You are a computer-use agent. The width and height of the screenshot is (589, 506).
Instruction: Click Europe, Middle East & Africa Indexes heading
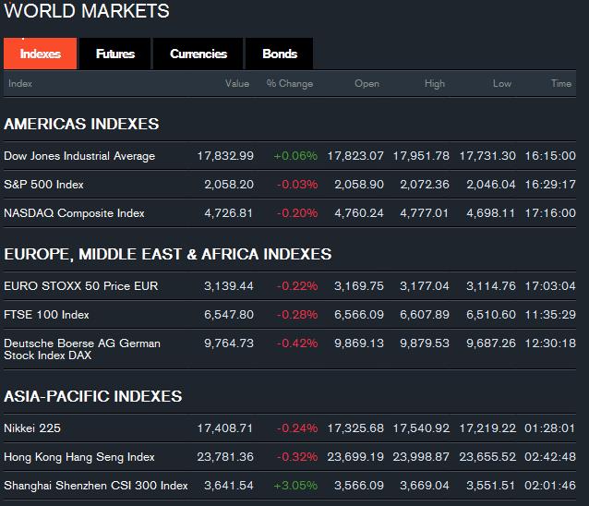pos(167,254)
